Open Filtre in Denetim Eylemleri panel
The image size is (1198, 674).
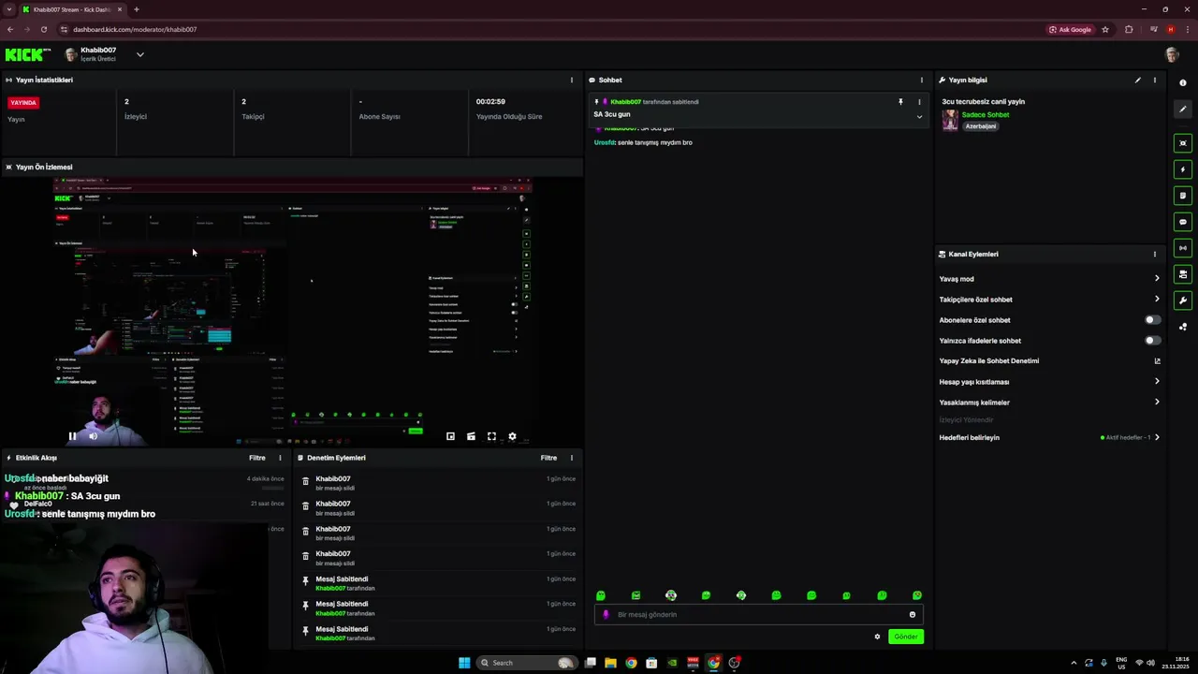tap(548, 458)
